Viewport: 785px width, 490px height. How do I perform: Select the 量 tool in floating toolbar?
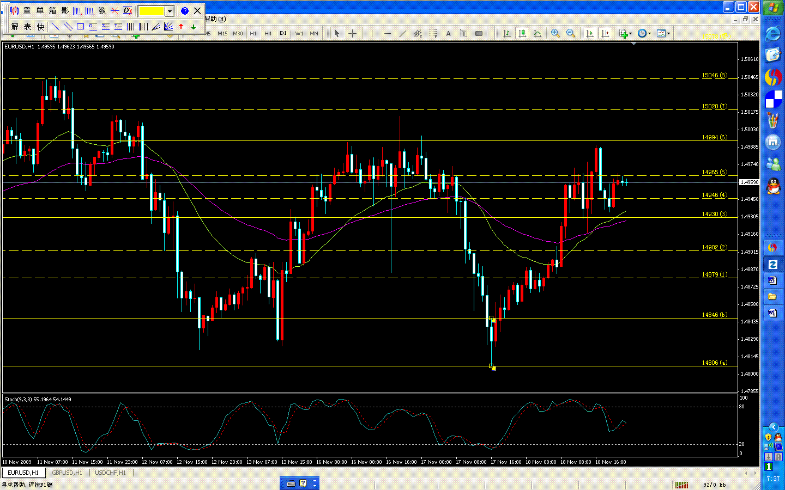click(x=27, y=11)
